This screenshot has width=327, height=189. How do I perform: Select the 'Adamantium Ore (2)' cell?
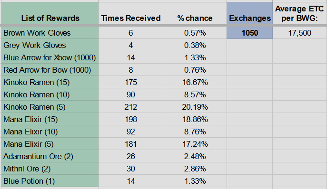coord(50,156)
